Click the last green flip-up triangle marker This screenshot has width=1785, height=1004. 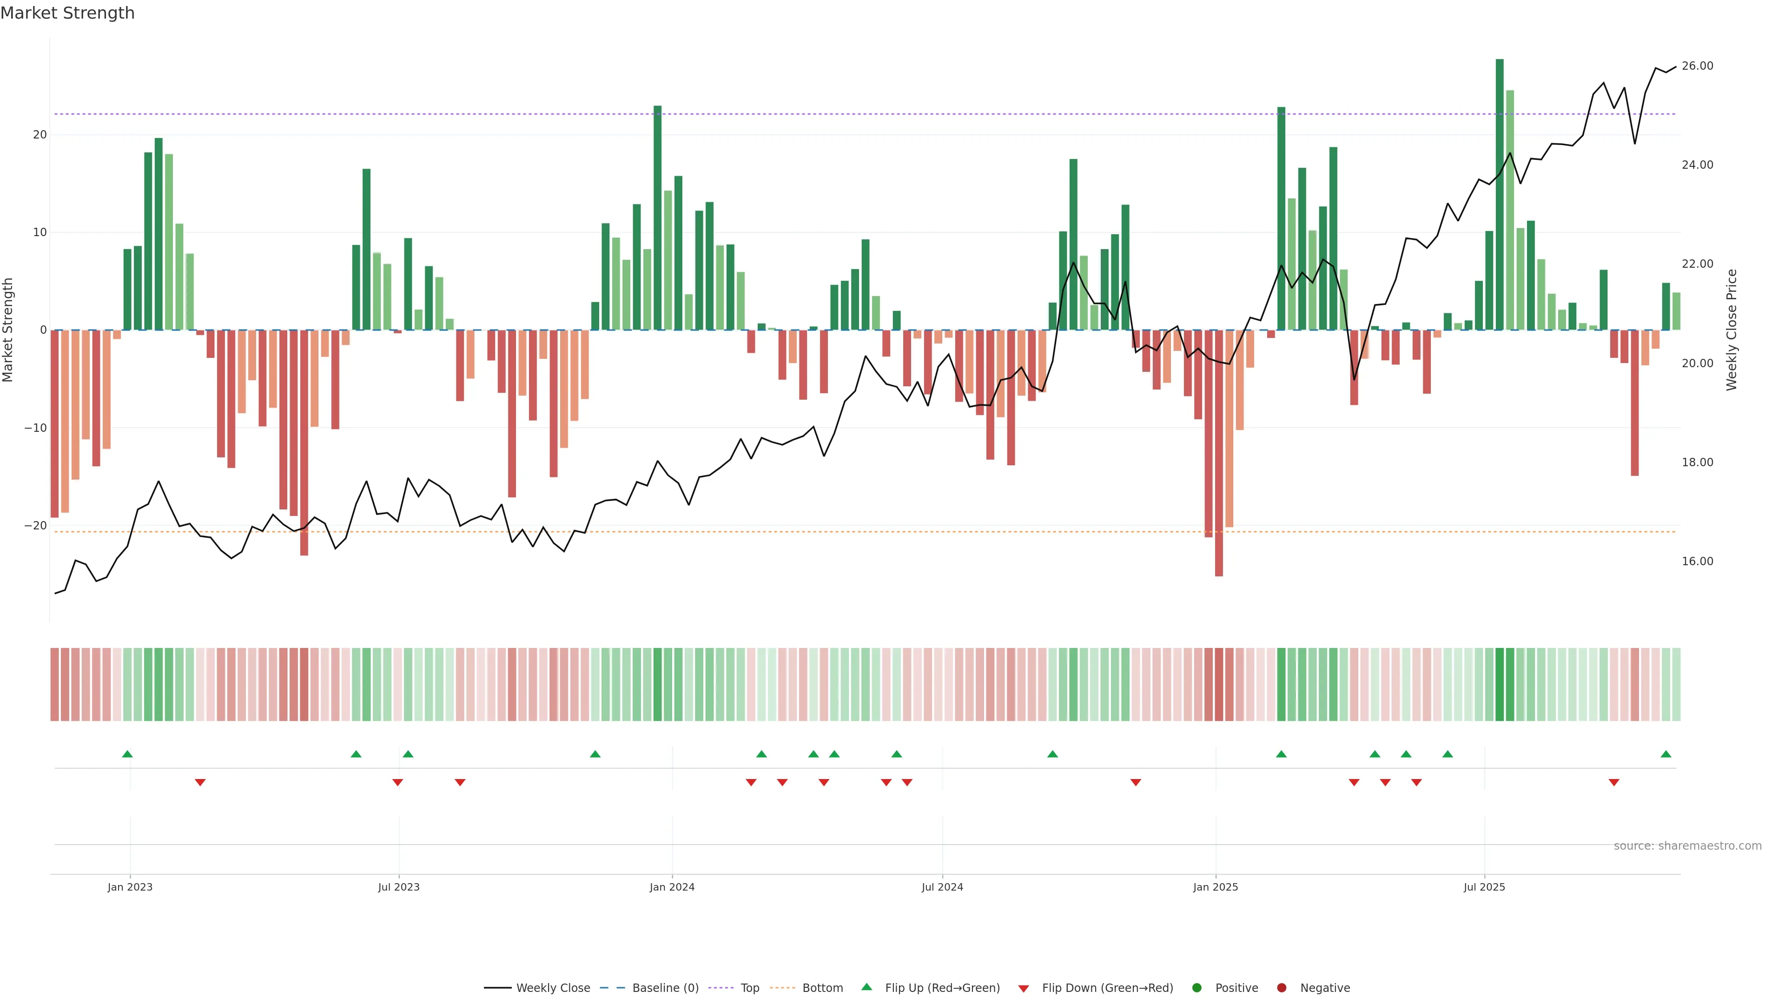(x=1666, y=754)
